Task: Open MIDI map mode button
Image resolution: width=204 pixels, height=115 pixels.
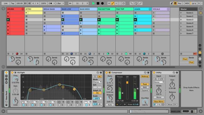Action: tap(187, 3)
